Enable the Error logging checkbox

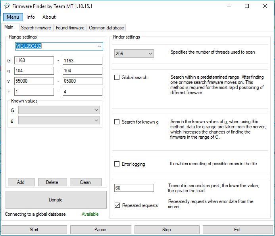117,164
